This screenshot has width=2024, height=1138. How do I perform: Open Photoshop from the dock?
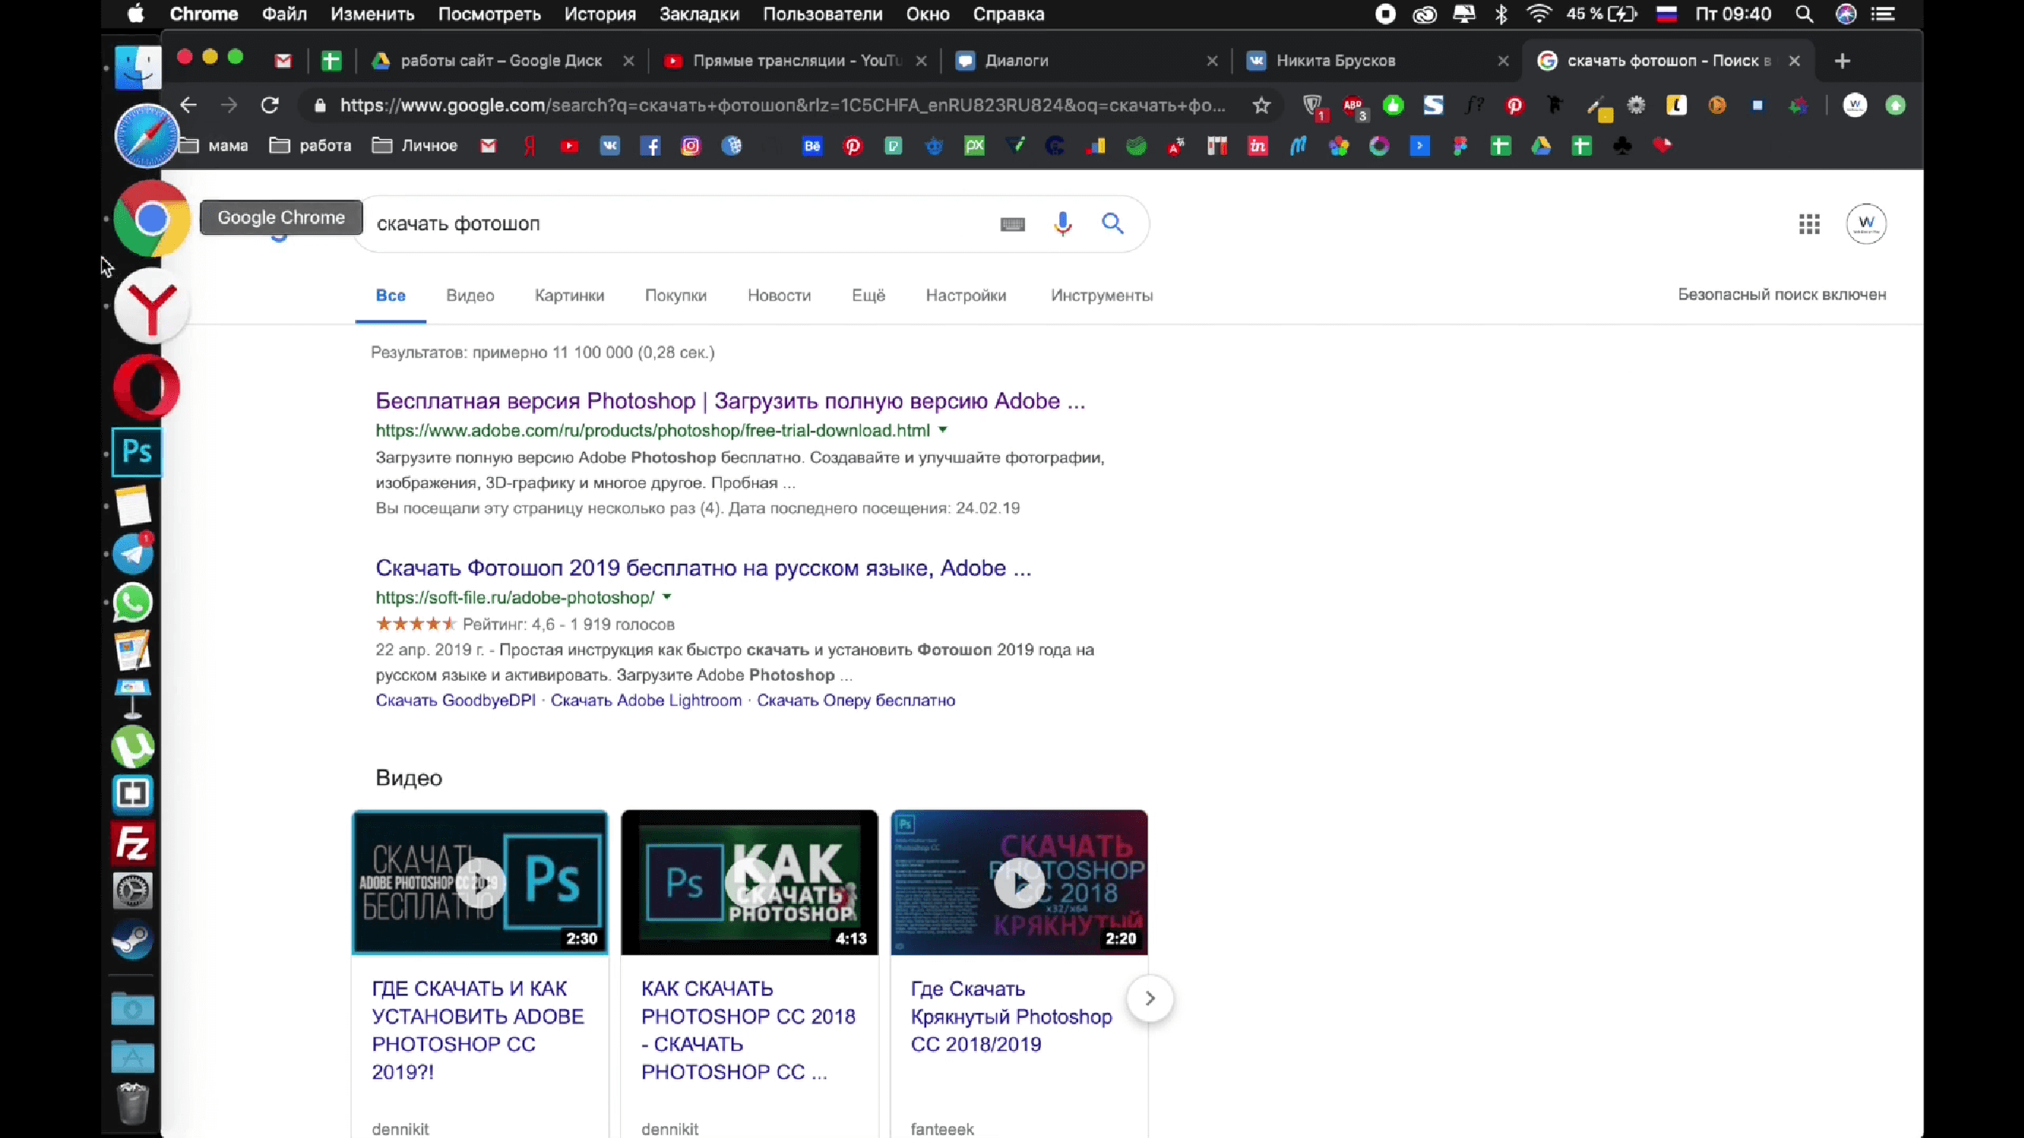coord(137,452)
